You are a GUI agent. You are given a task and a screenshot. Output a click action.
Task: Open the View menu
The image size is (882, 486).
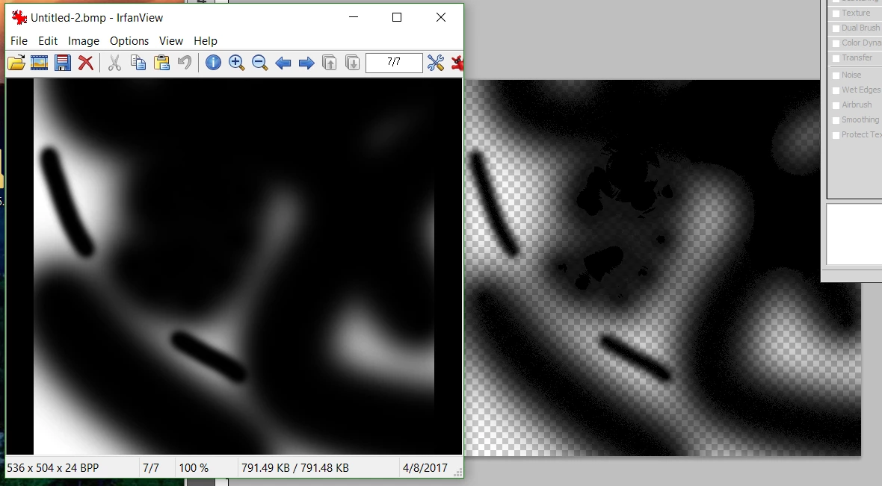coord(171,41)
